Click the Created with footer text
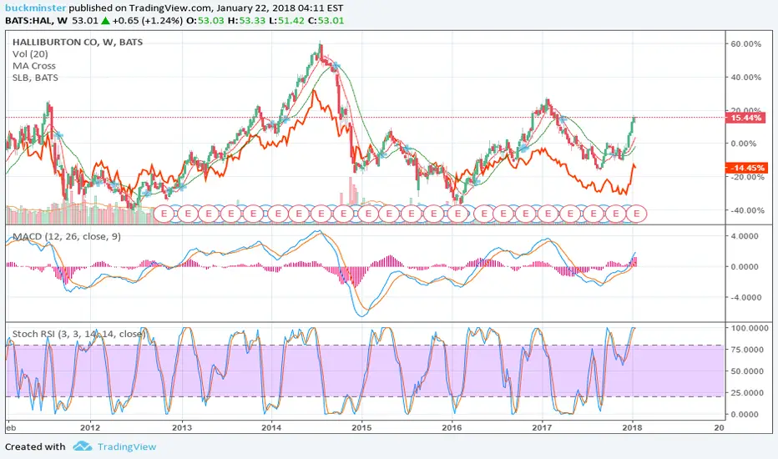The width and height of the screenshot is (778, 459). coord(35,446)
